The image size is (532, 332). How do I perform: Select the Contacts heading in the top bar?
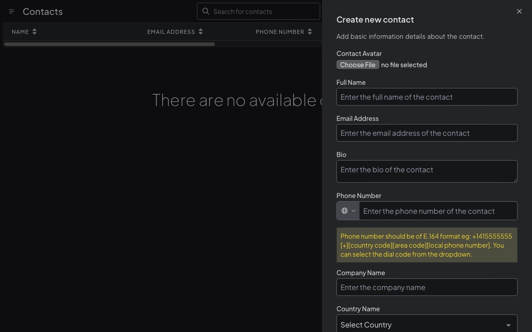click(x=42, y=11)
